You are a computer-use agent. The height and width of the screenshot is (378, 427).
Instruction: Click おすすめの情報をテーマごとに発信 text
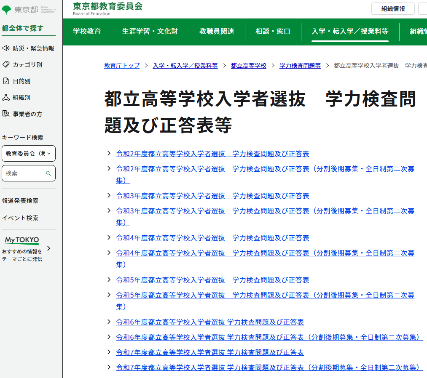[22, 255]
